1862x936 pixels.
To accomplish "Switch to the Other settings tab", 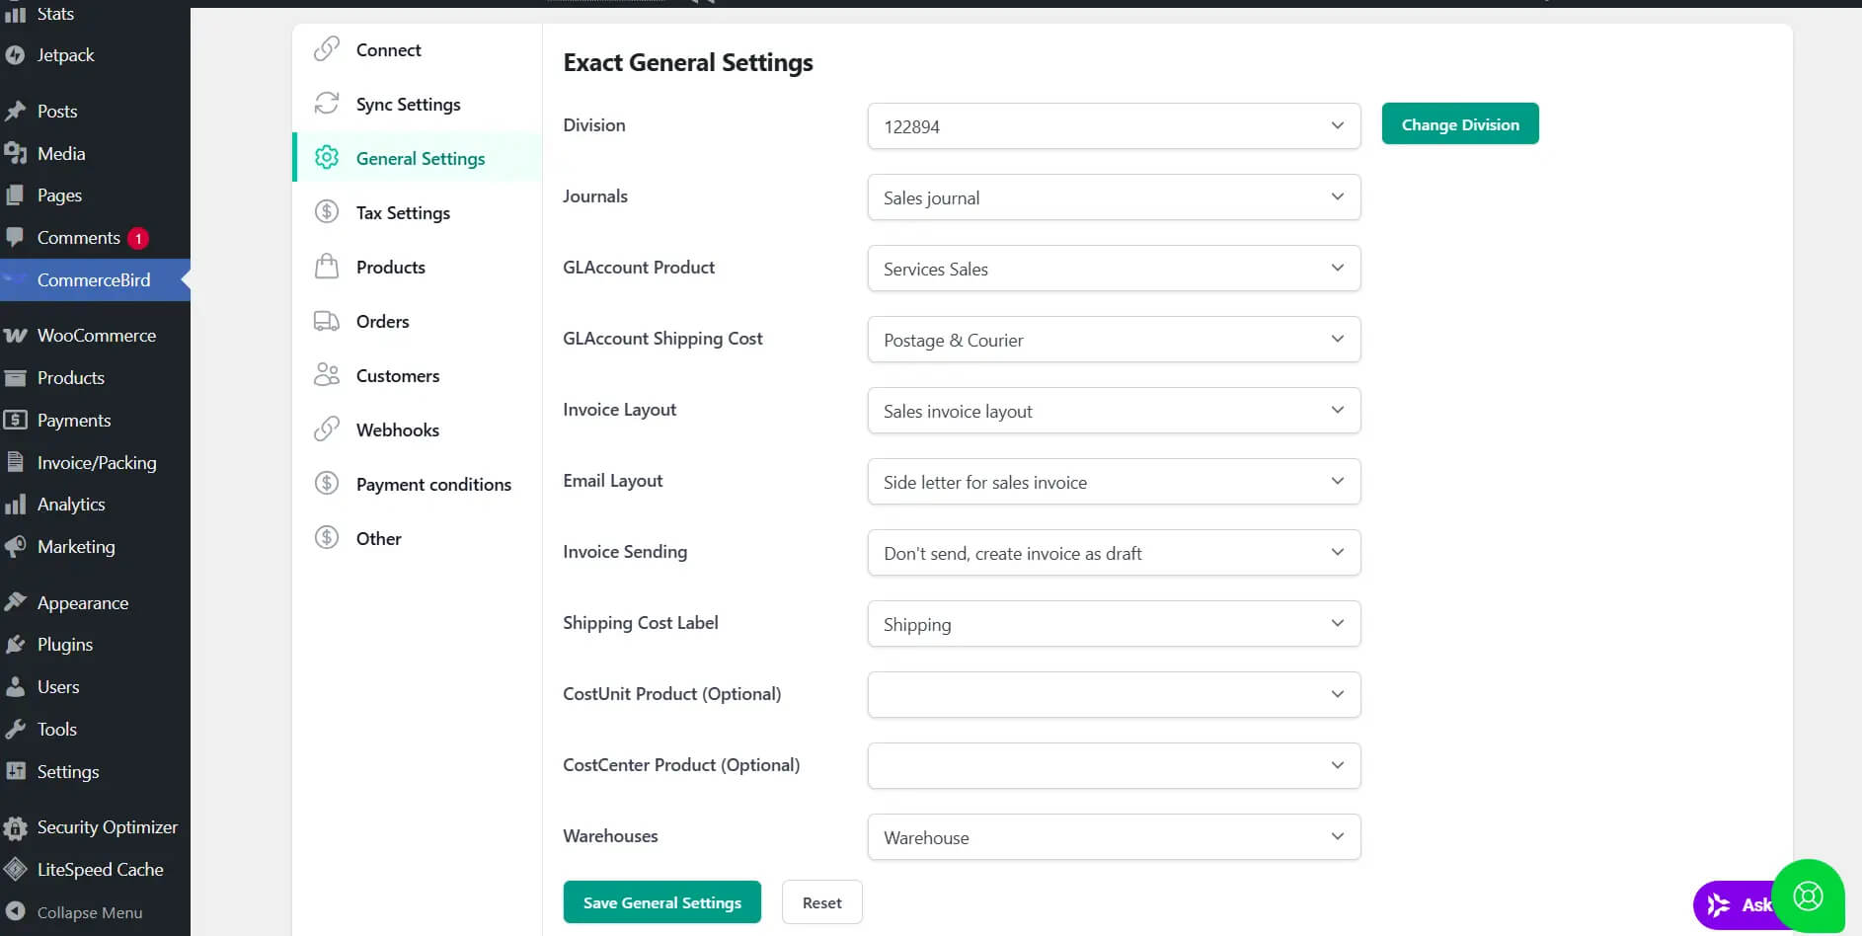I will [x=378, y=538].
